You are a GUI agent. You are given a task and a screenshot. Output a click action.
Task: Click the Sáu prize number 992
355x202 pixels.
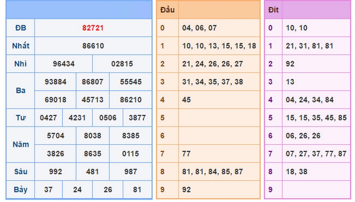pyautogui.click(x=55, y=172)
